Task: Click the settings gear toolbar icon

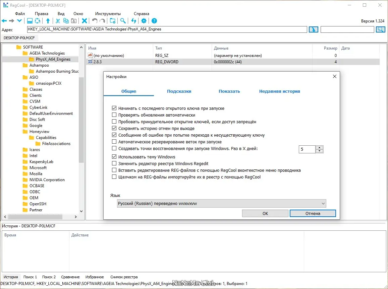Action: click(144, 21)
